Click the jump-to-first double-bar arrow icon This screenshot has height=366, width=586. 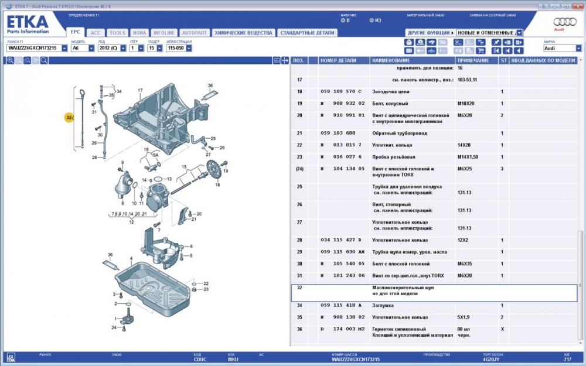click(496, 50)
